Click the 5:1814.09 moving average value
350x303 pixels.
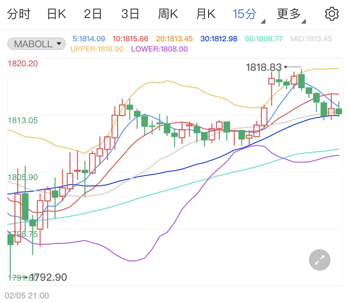pos(89,39)
